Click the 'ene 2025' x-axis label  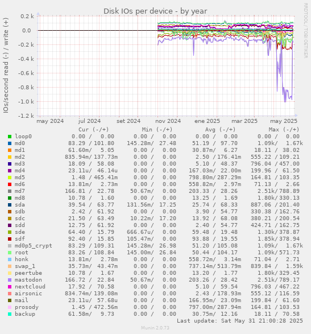coord(207,121)
